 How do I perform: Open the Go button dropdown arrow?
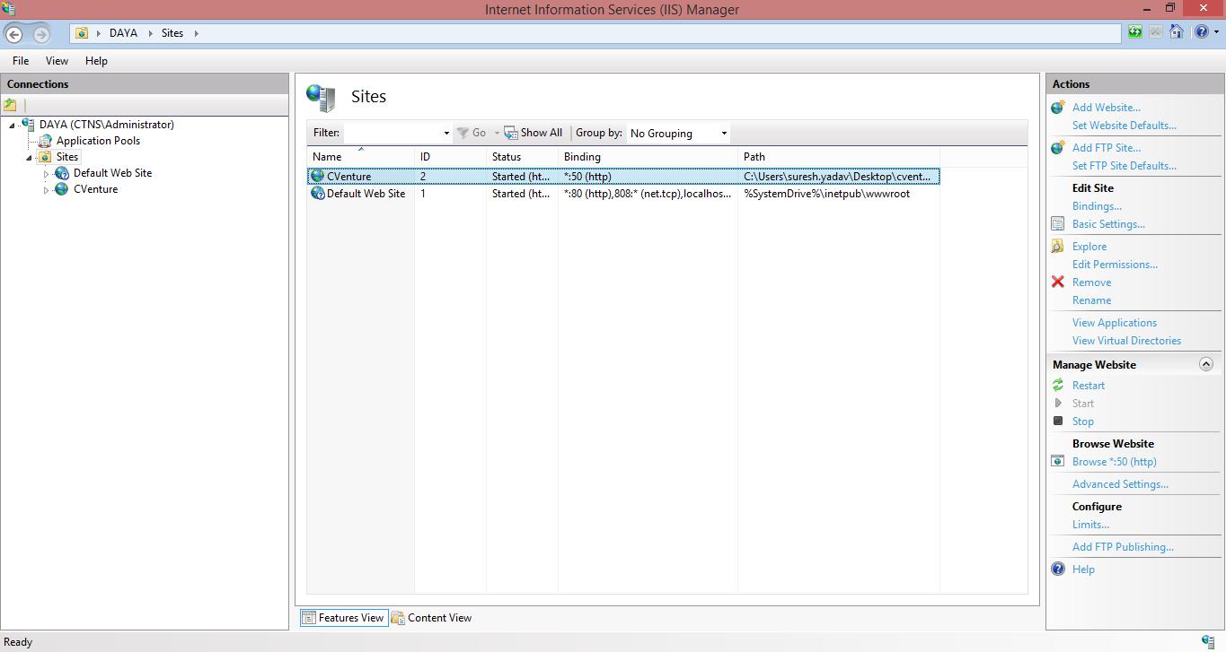click(497, 134)
